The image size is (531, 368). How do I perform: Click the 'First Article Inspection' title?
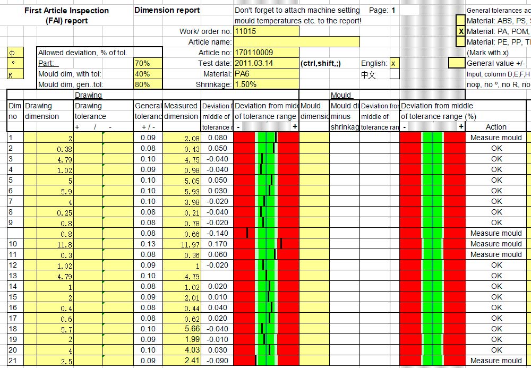66,11
